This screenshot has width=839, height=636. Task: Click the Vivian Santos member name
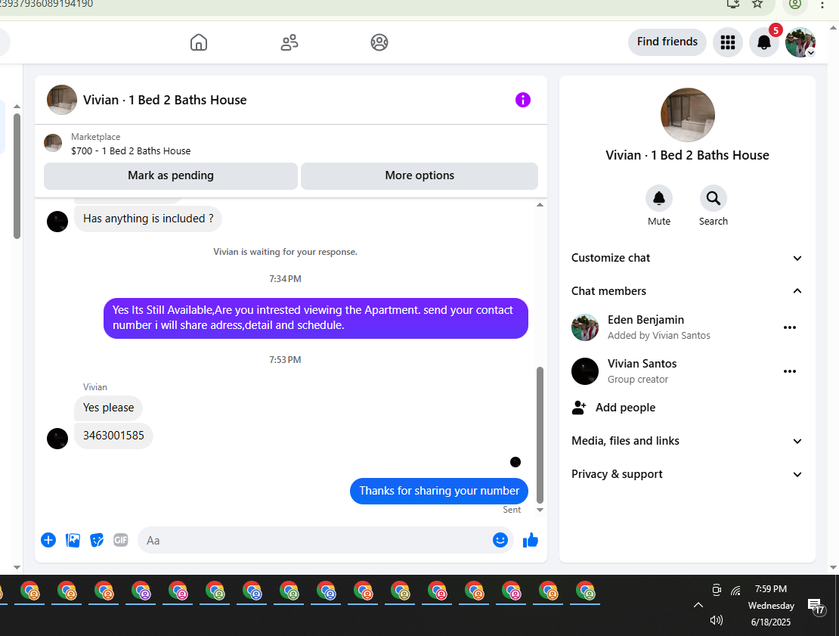coord(642,364)
